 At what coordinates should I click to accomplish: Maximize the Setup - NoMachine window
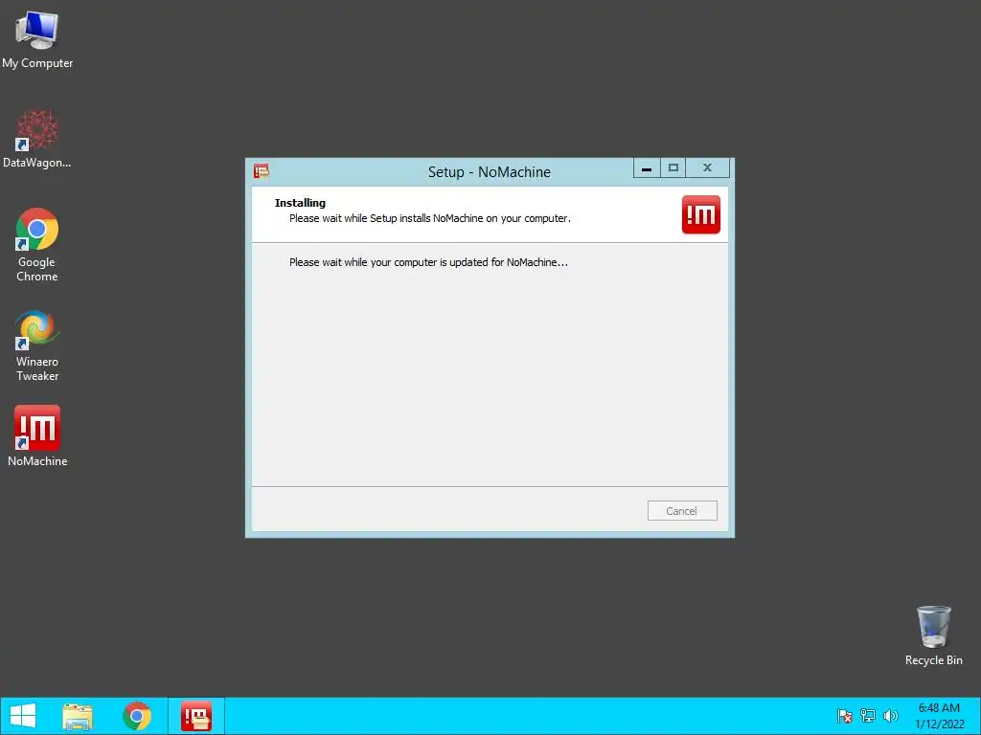673,168
